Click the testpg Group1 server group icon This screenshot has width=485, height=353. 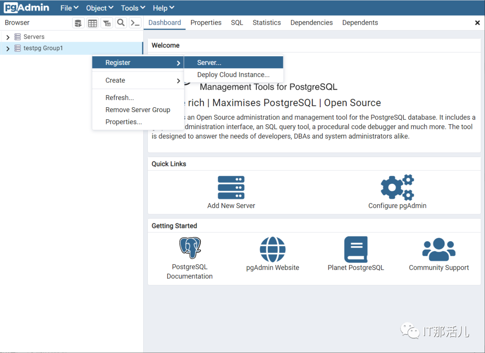click(x=18, y=48)
